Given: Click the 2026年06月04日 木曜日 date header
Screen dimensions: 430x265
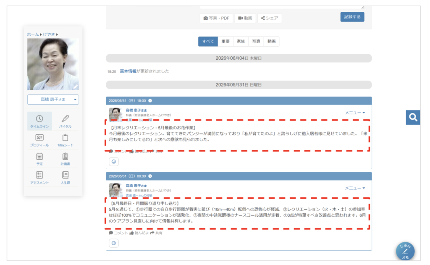Looking at the screenshot, I should coord(239,58).
